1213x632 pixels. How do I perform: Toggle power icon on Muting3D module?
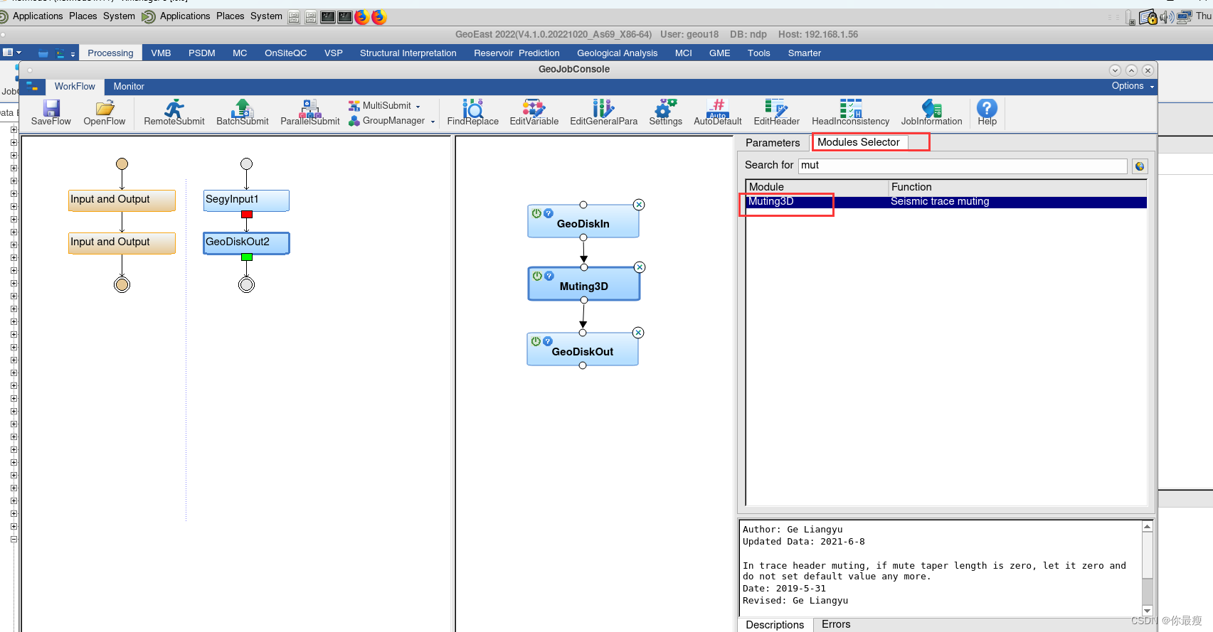pyautogui.click(x=538, y=276)
